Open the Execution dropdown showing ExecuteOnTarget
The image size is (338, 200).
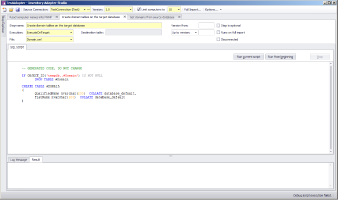71,32
